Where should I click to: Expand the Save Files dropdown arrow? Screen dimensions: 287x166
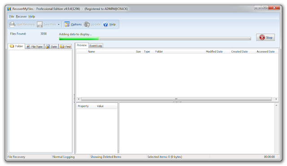point(59,25)
